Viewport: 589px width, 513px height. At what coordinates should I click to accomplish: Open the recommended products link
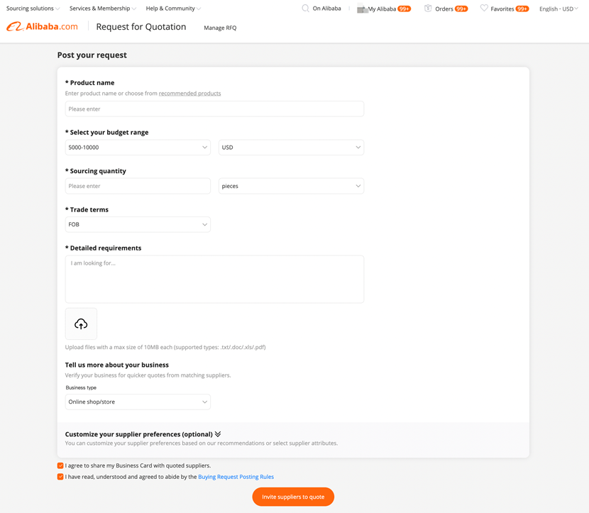[x=189, y=93]
